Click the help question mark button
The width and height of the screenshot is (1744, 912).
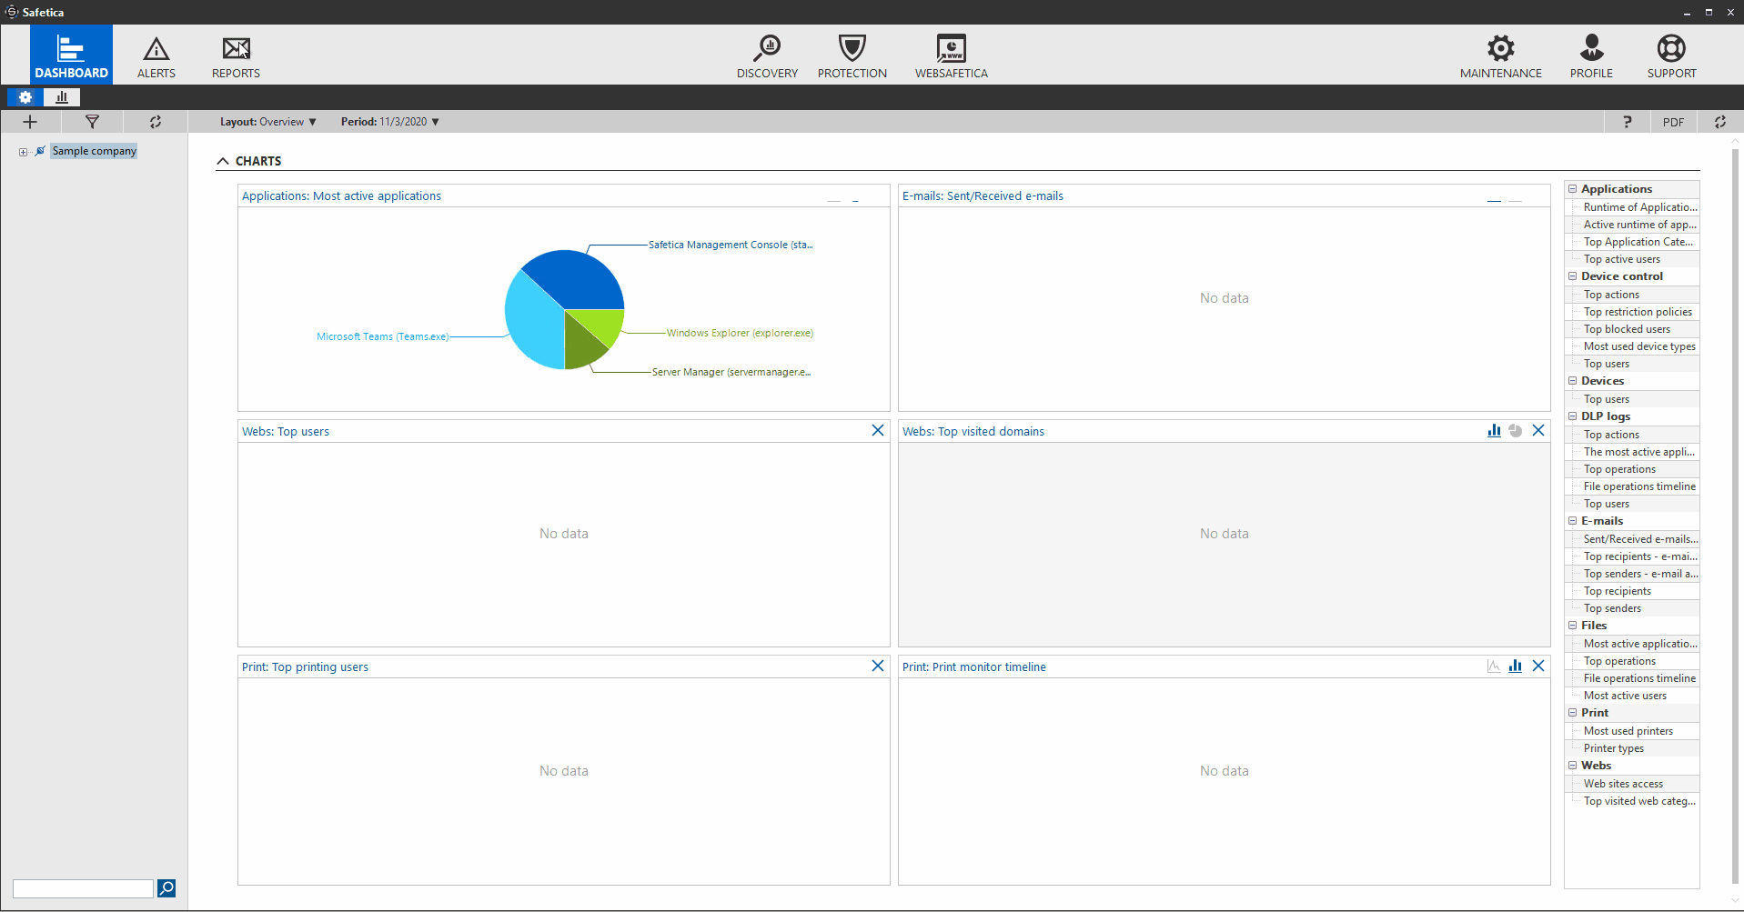1628,122
